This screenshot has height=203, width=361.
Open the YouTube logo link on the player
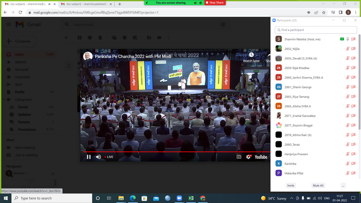[x=261, y=157]
